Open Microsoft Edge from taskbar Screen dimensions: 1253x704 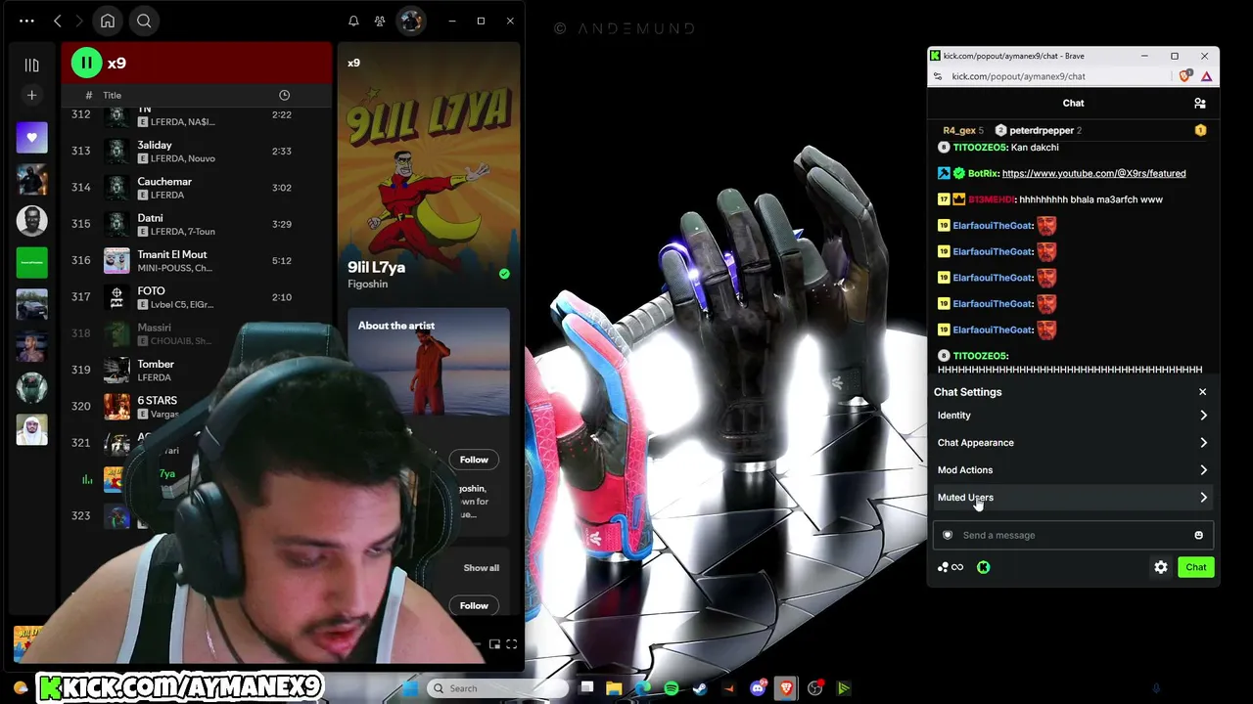coord(643,688)
